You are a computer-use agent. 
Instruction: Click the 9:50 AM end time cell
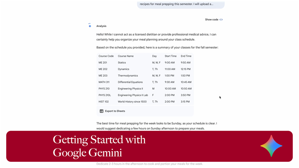(x=186, y=63)
